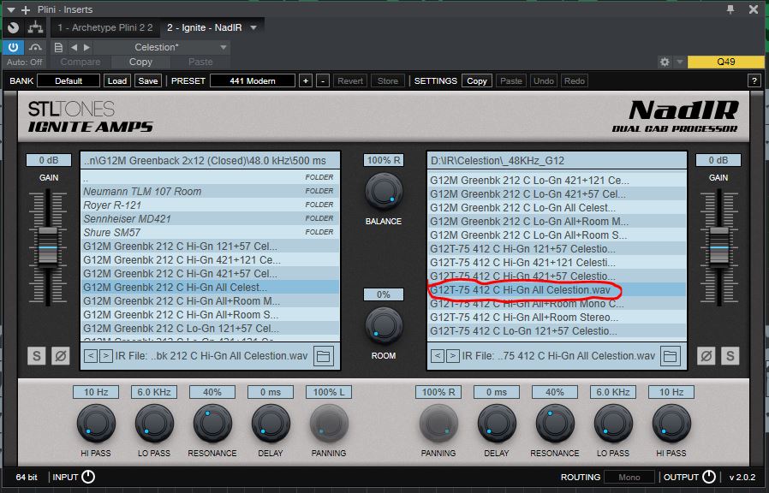The image size is (769, 493).
Task: Open folder browser for left IR
Action: coord(324,356)
